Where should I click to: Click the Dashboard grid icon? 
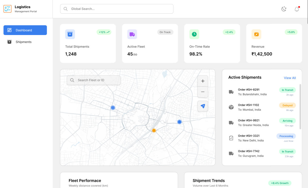[x=10, y=30]
